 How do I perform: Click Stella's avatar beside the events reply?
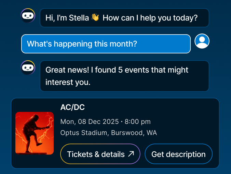(x=28, y=68)
